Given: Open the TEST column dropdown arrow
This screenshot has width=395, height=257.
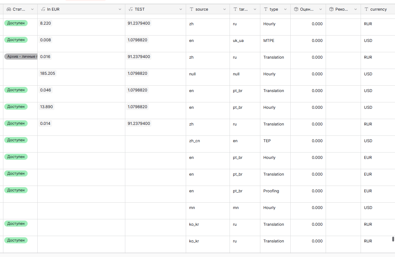Looking at the screenshot, I should 181,9.
